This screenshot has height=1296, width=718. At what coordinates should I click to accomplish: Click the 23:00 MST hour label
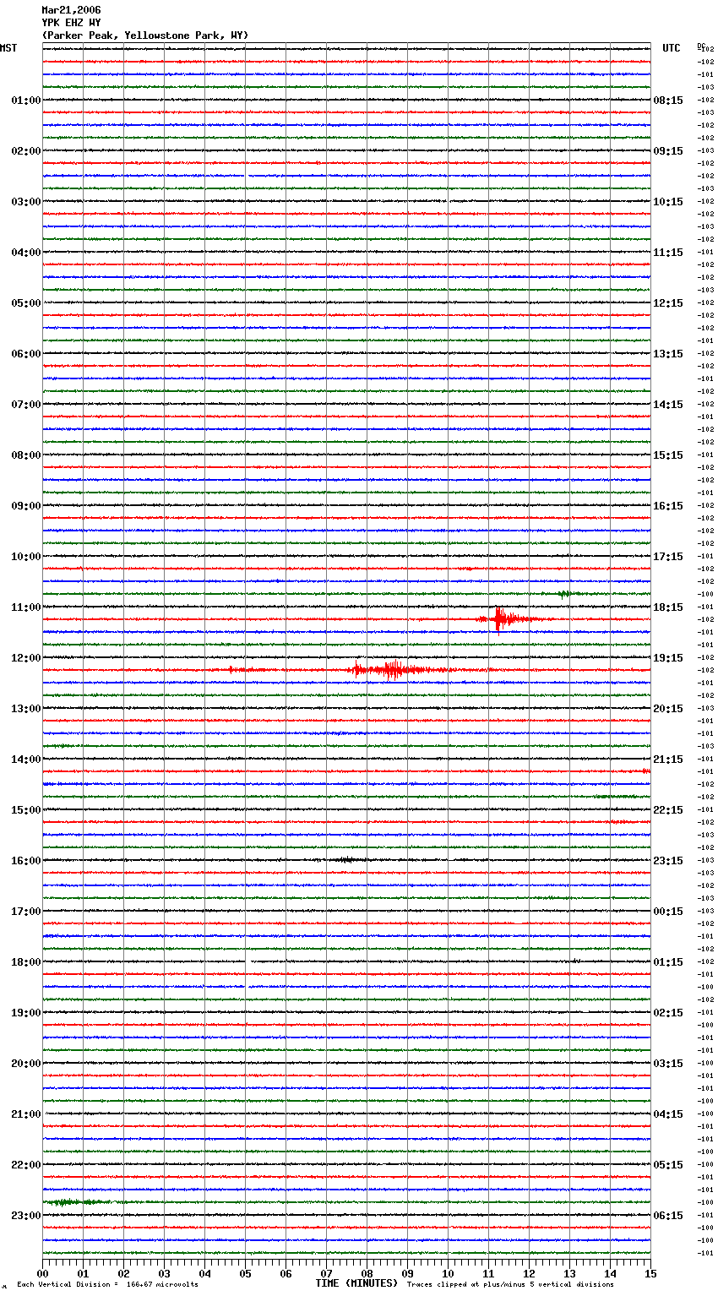26,1216
